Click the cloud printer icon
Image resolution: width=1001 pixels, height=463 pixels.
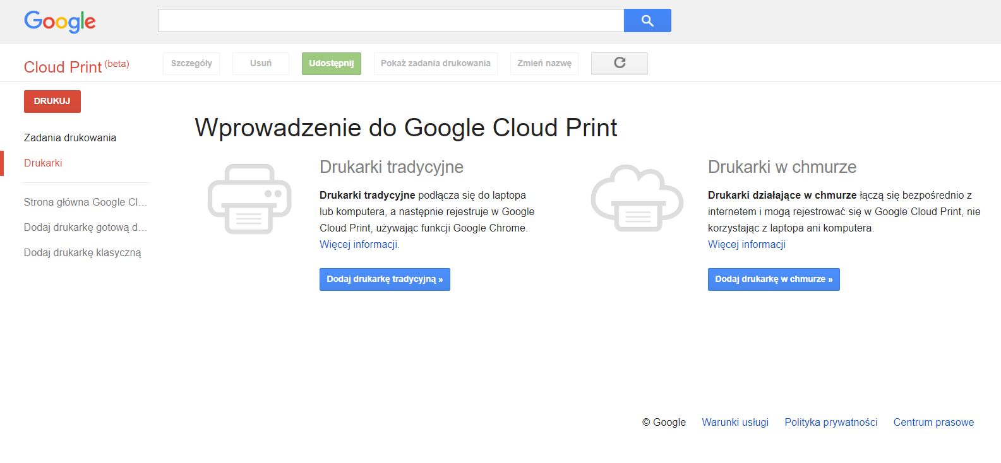click(x=637, y=199)
